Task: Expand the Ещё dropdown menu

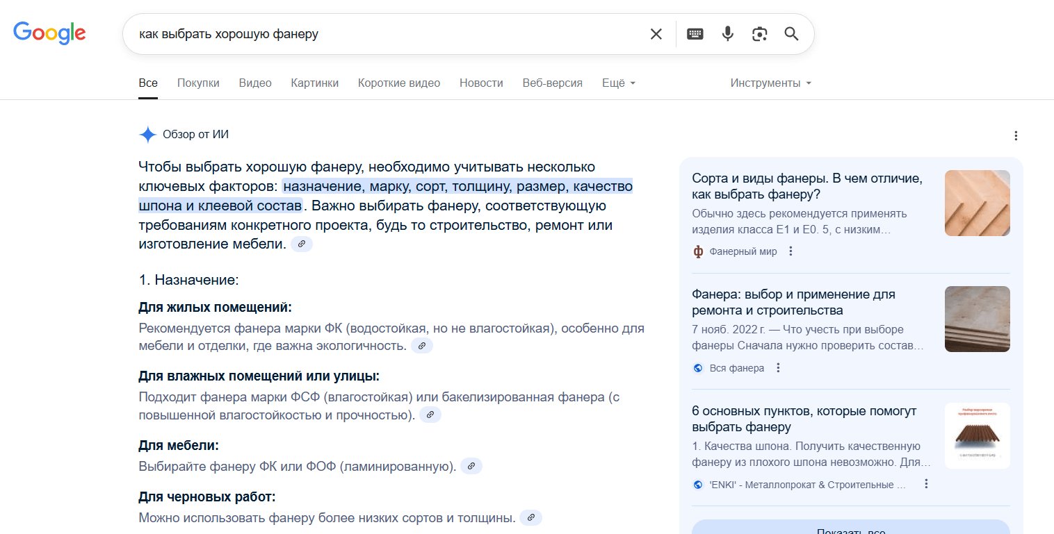Action: click(x=618, y=83)
